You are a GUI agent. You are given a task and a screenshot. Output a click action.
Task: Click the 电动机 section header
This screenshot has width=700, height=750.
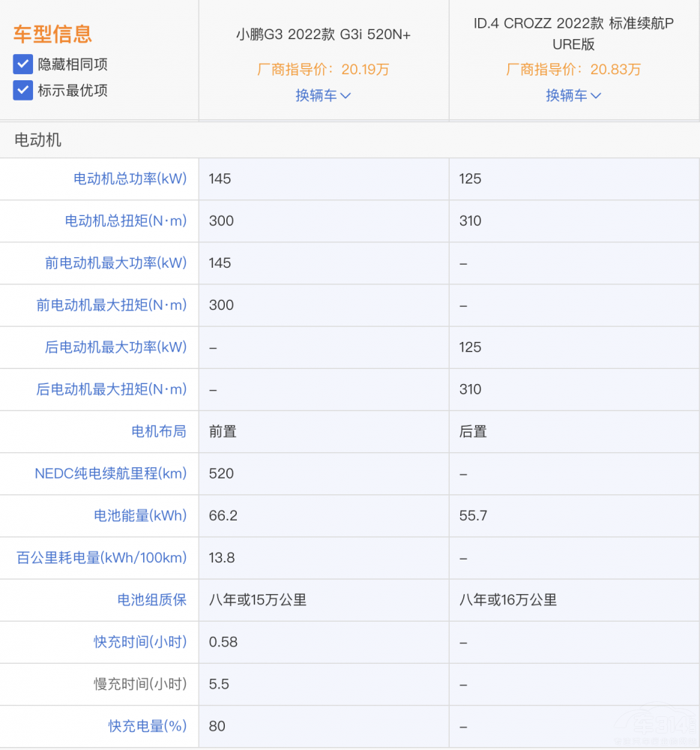pyautogui.click(x=37, y=139)
